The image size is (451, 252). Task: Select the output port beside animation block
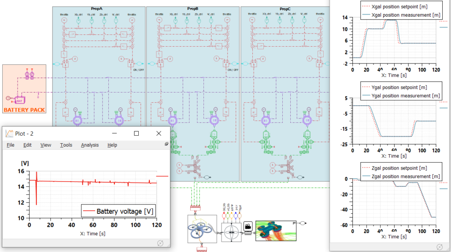[x=303, y=223]
